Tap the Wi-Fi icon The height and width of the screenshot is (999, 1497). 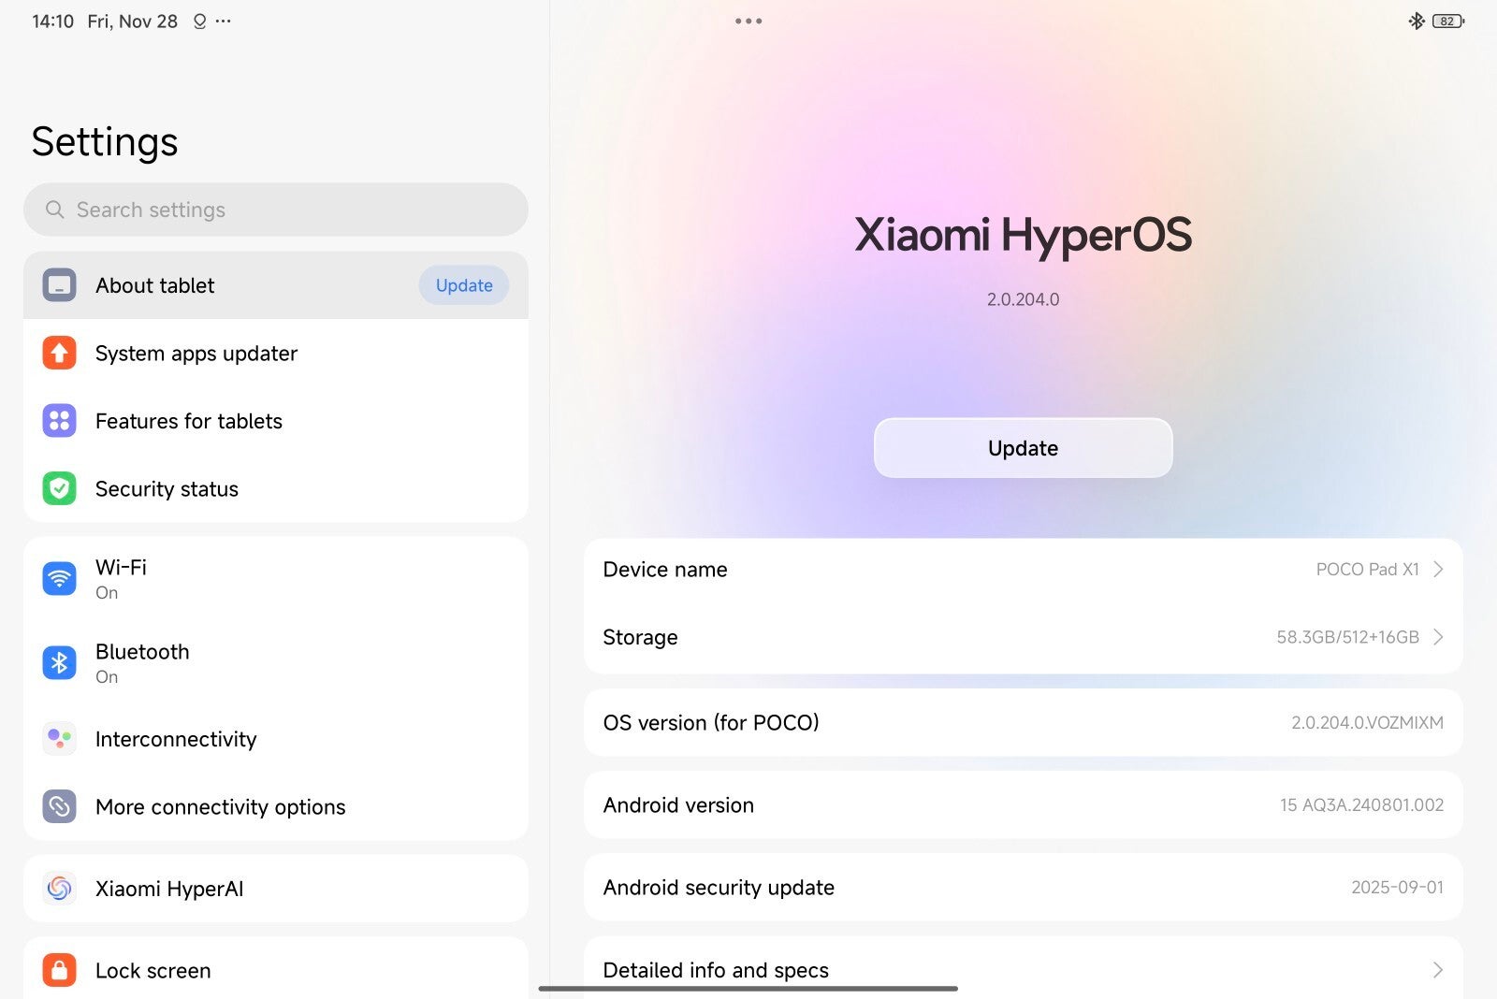[x=59, y=579]
